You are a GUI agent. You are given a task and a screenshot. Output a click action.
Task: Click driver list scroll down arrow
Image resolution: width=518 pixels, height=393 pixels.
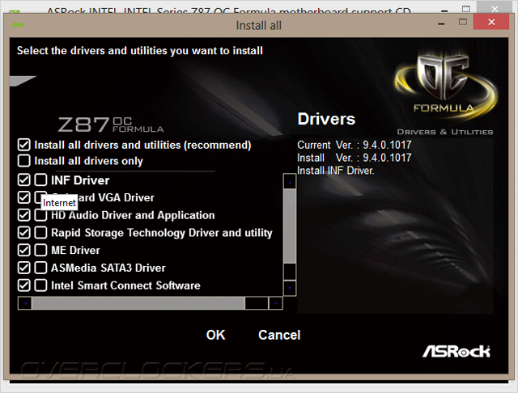290,288
